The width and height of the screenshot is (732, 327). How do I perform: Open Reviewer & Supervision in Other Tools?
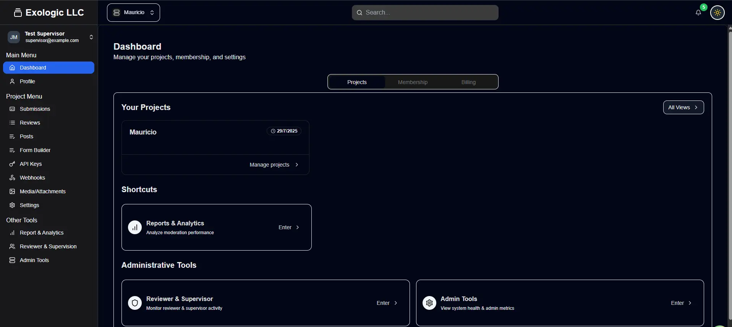pos(48,246)
